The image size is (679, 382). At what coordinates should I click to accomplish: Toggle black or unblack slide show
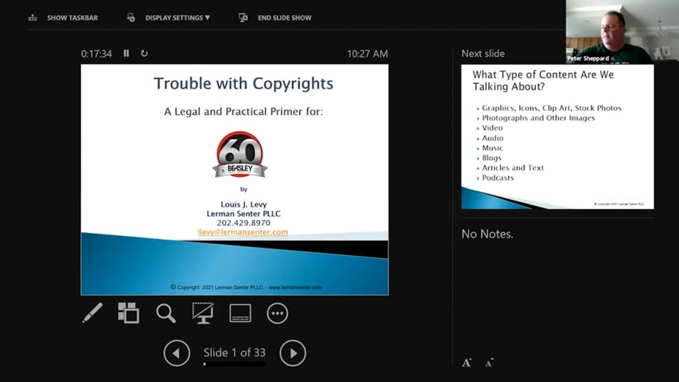click(203, 313)
